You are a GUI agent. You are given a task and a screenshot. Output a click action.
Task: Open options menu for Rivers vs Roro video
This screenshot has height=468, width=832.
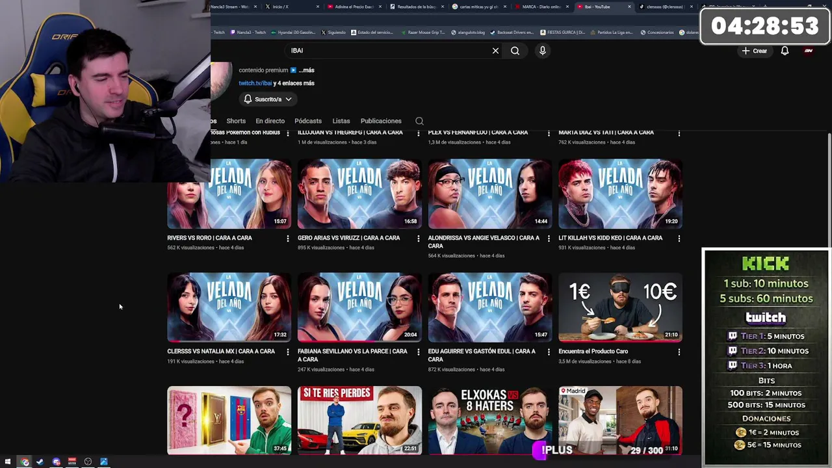288,239
